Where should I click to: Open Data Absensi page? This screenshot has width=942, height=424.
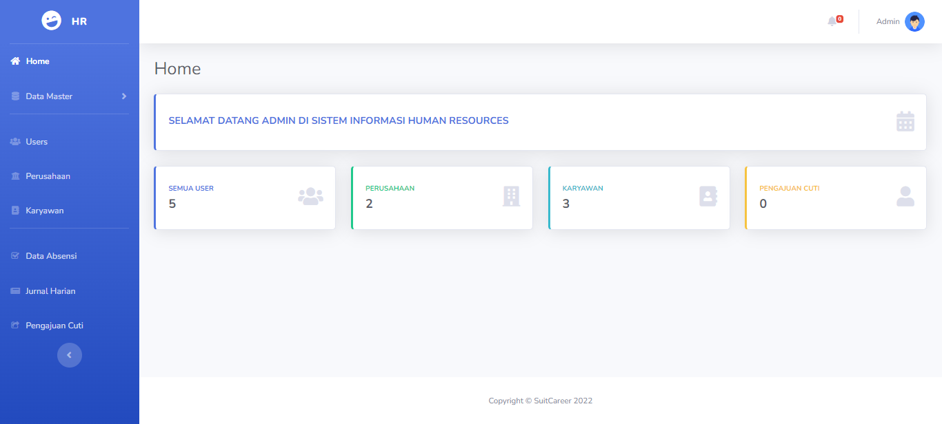pos(51,256)
